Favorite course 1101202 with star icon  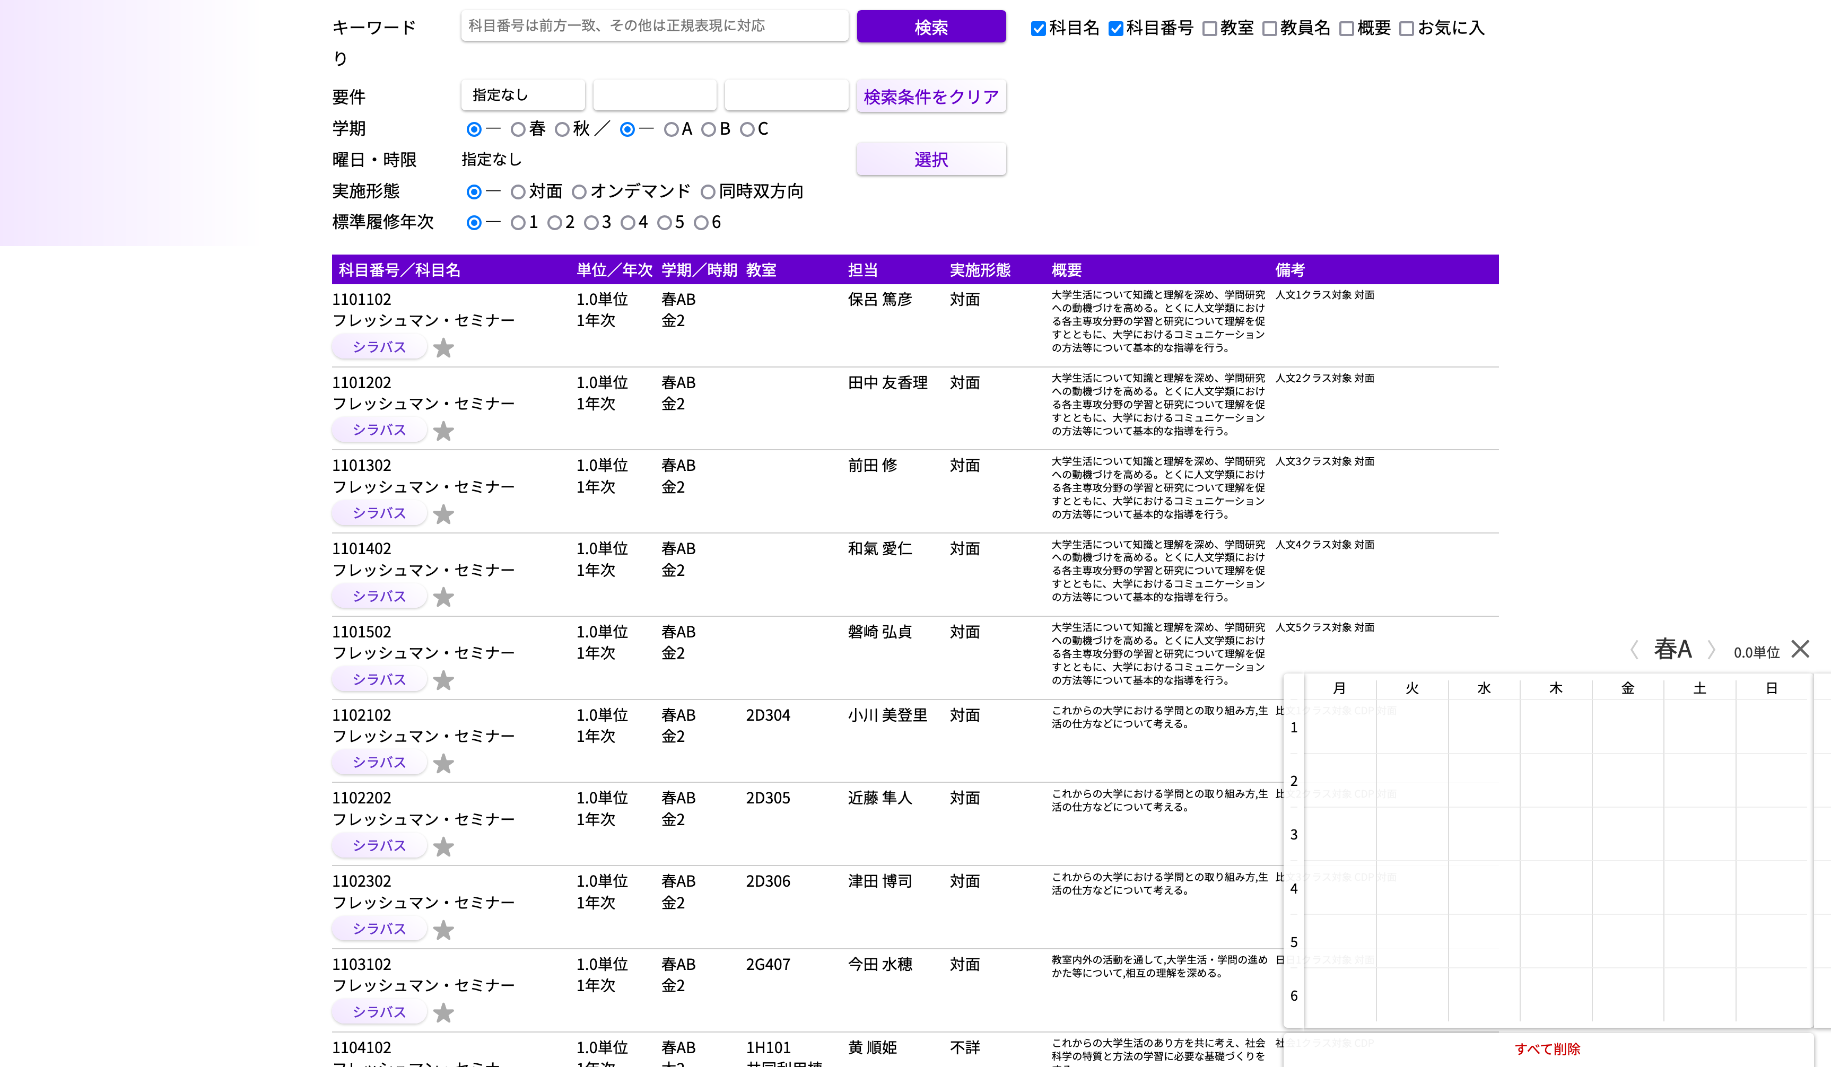click(x=443, y=431)
